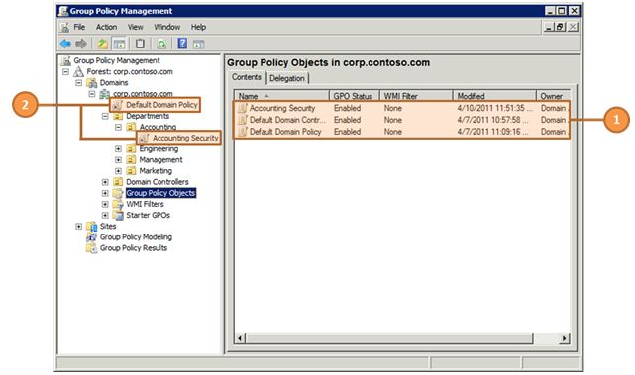
Task: Switch to the Delegation tab
Action: click(287, 78)
